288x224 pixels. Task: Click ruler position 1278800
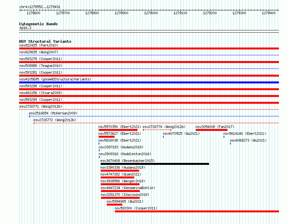coord(92,13)
